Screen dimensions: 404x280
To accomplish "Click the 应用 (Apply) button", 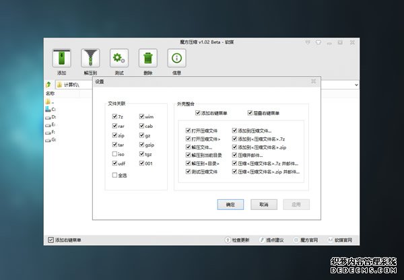I will (296, 205).
